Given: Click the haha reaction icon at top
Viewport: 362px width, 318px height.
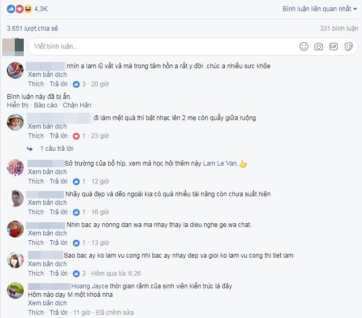Looking at the screenshot, I should tap(28, 9).
